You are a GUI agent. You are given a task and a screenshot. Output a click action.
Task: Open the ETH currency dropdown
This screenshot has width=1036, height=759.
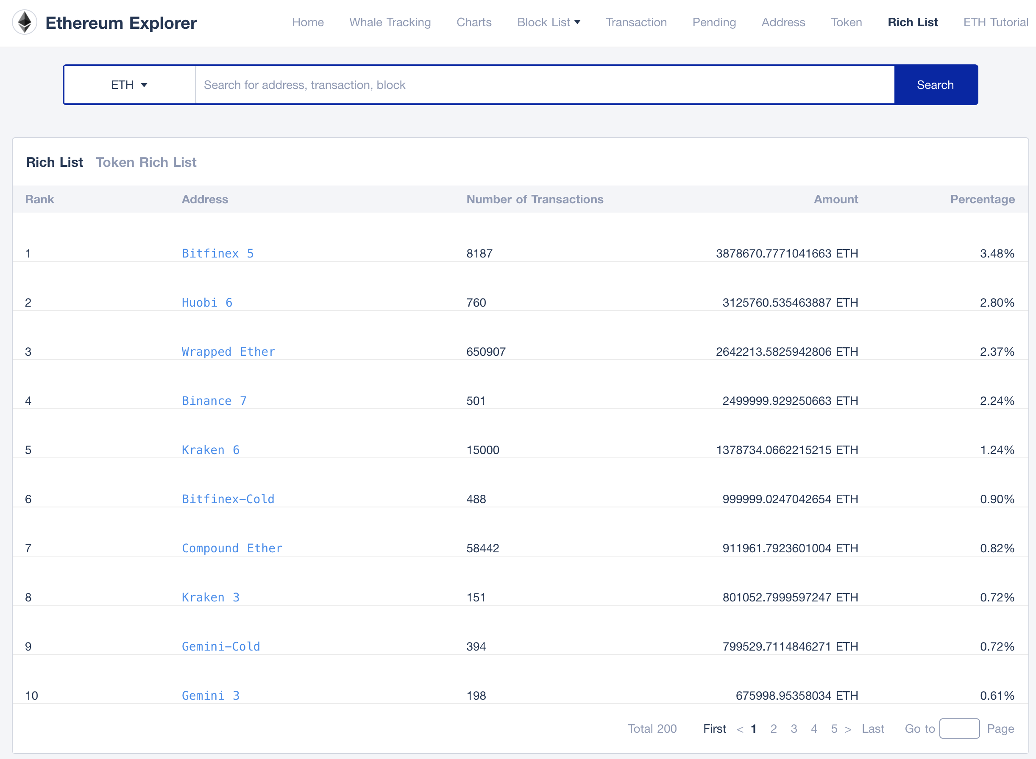129,85
